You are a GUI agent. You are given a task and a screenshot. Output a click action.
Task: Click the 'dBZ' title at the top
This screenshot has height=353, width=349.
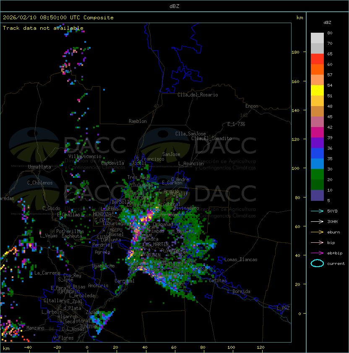174,6
